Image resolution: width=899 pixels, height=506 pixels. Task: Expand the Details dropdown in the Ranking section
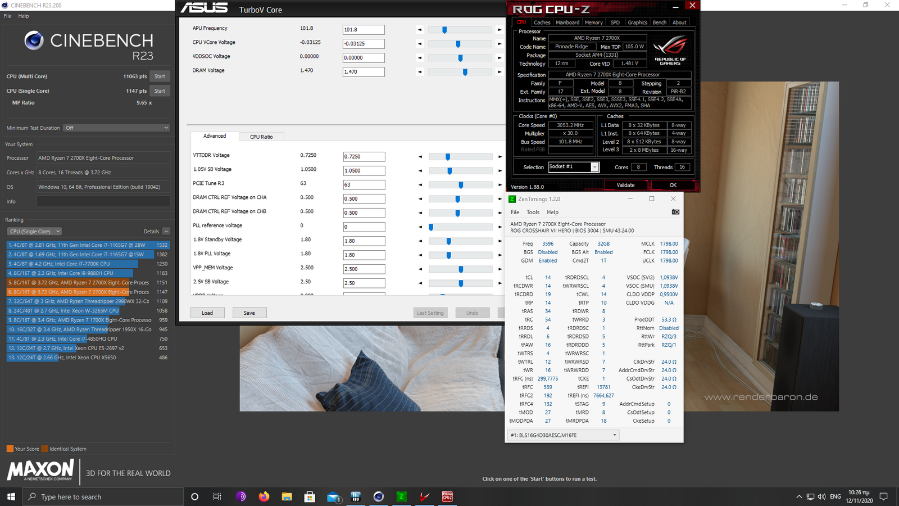pyautogui.click(x=166, y=231)
